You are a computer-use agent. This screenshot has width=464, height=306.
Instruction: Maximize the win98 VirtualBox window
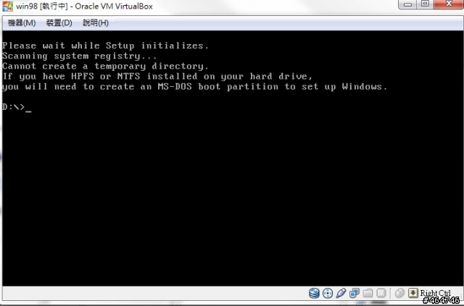click(x=426, y=4)
